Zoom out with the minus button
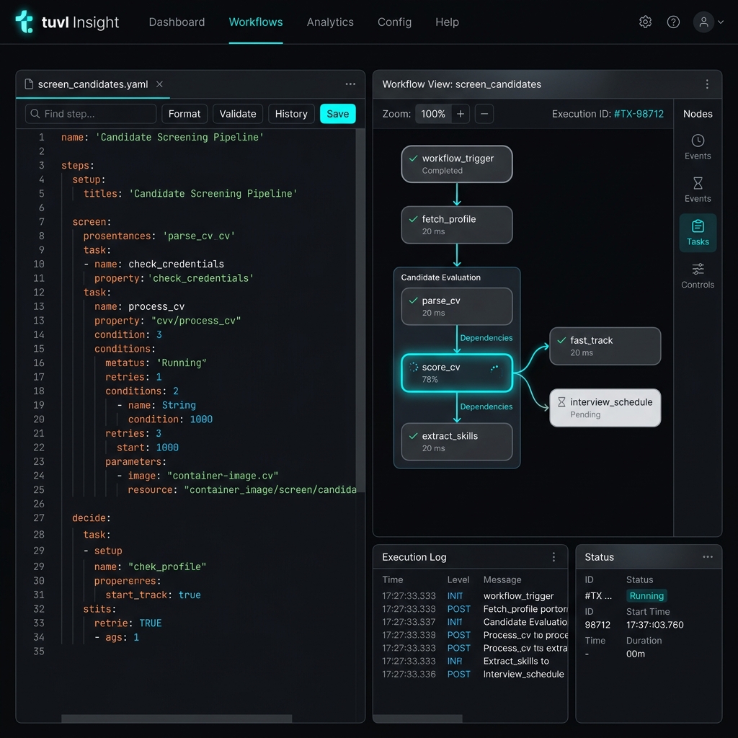Screen dimensions: 738x738 tap(484, 114)
